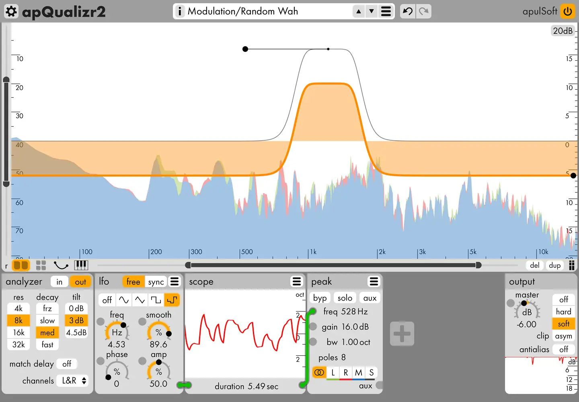Select previous preset with up arrow
Viewport: 579px width, 402px height.
coord(358,11)
